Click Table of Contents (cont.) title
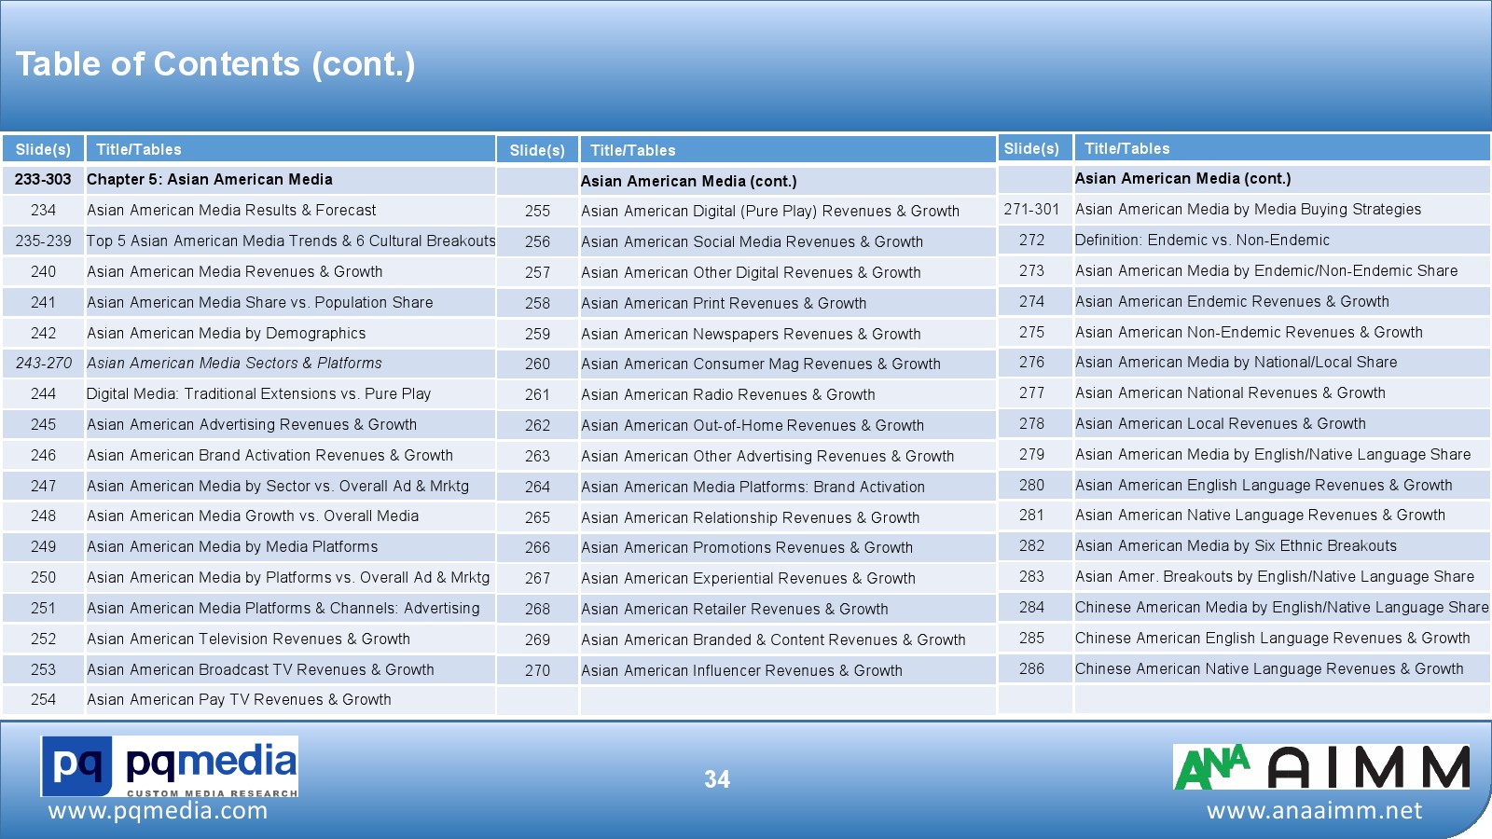 click(x=215, y=64)
